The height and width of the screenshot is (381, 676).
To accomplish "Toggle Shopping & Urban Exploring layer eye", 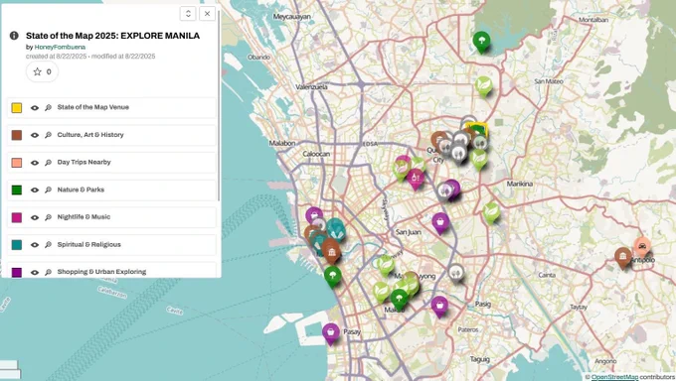I will (35, 273).
